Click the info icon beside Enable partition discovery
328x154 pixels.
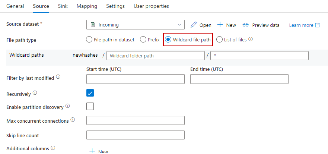67,106
